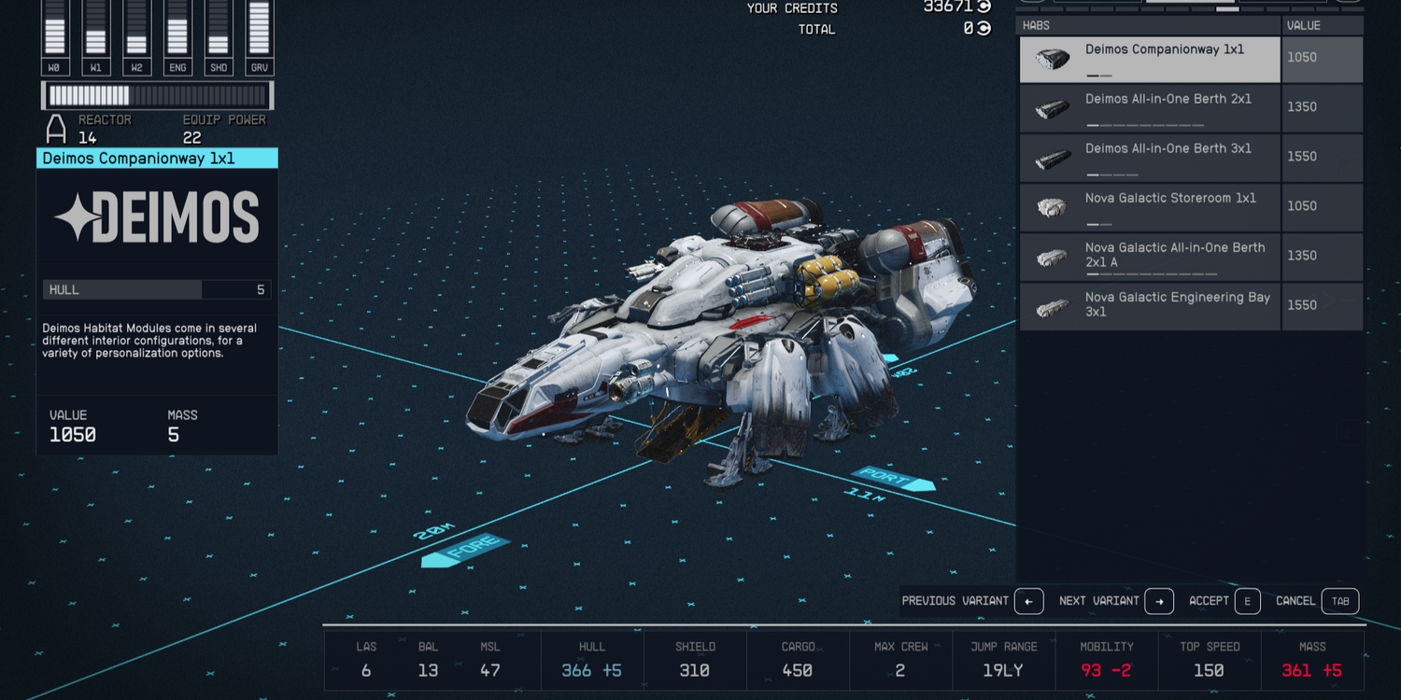Click the Nova Galactic All-in-One Berth 2x1 A icon
Image resolution: width=1401 pixels, height=700 pixels.
click(1053, 257)
